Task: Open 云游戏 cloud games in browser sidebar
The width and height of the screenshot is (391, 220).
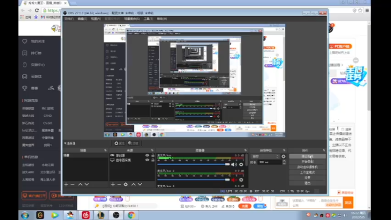Action: click(x=36, y=77)
